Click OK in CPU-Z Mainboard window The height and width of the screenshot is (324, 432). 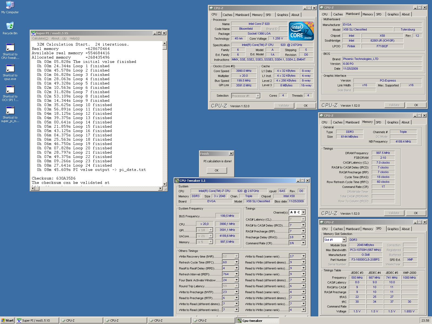point(416,105)
